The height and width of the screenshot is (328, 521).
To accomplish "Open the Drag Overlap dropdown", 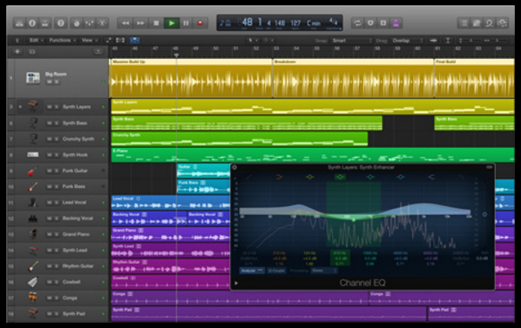I will (x=408, y=40).
